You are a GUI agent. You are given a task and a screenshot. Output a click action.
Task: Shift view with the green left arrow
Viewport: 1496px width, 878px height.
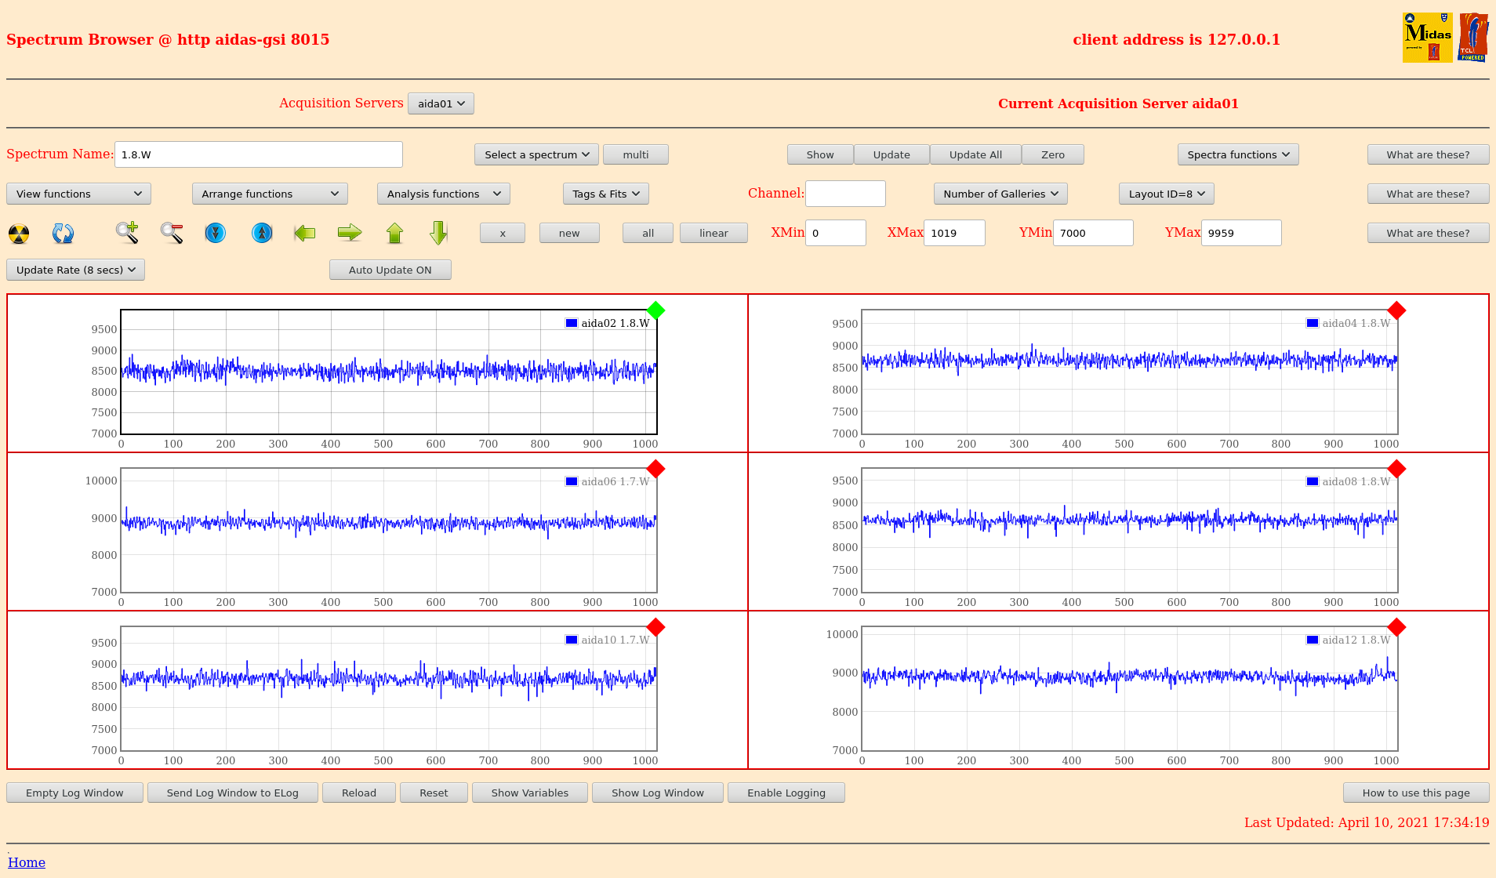point(304,233)
